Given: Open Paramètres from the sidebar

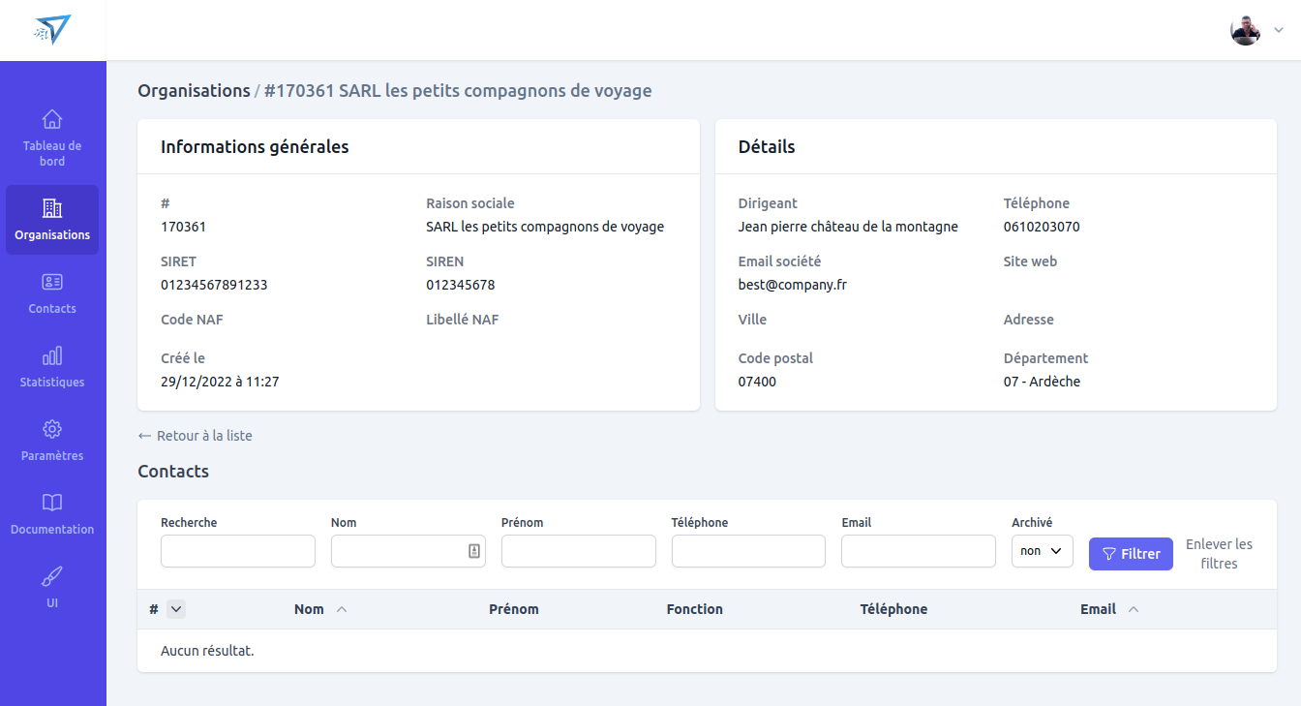Looking at the screenshot, I should pyautogui.click(x=52, y=429).
